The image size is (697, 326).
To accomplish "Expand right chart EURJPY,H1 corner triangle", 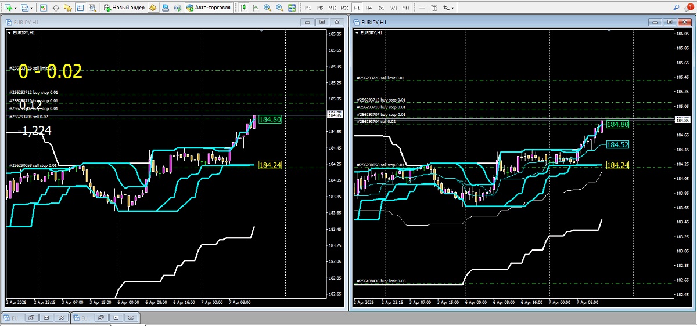I will (357, 33).
